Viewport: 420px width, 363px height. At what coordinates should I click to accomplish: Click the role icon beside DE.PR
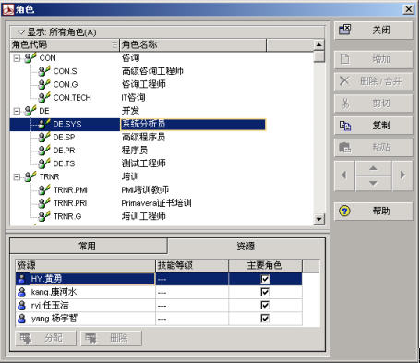(x=44, y=151)
